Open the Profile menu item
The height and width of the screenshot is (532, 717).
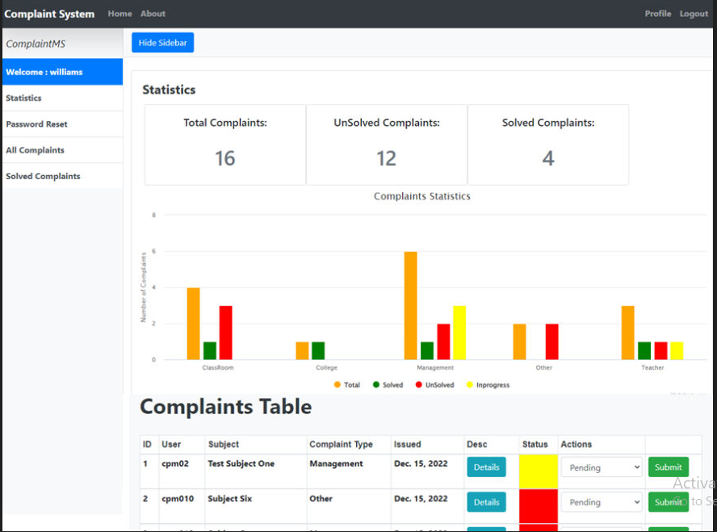657,13
